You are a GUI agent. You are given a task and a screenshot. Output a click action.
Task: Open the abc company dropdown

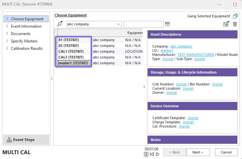coord(118,24)
